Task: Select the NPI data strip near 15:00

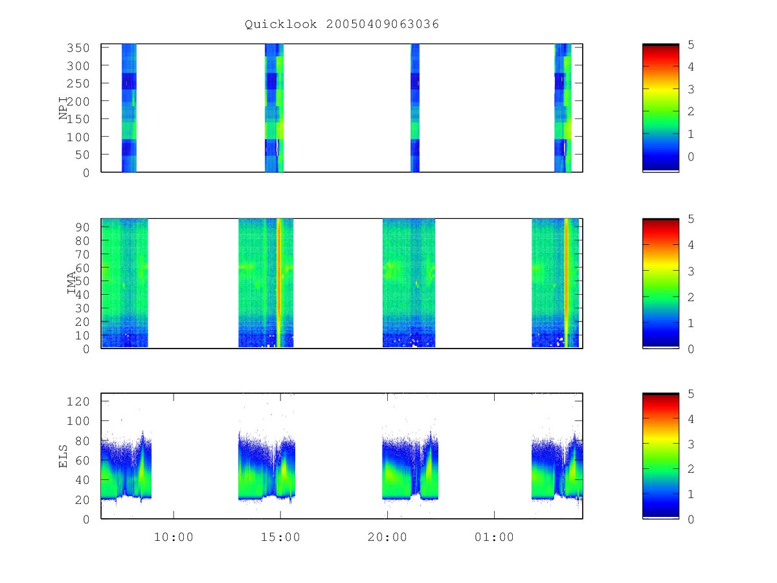Action: [274, 108]
